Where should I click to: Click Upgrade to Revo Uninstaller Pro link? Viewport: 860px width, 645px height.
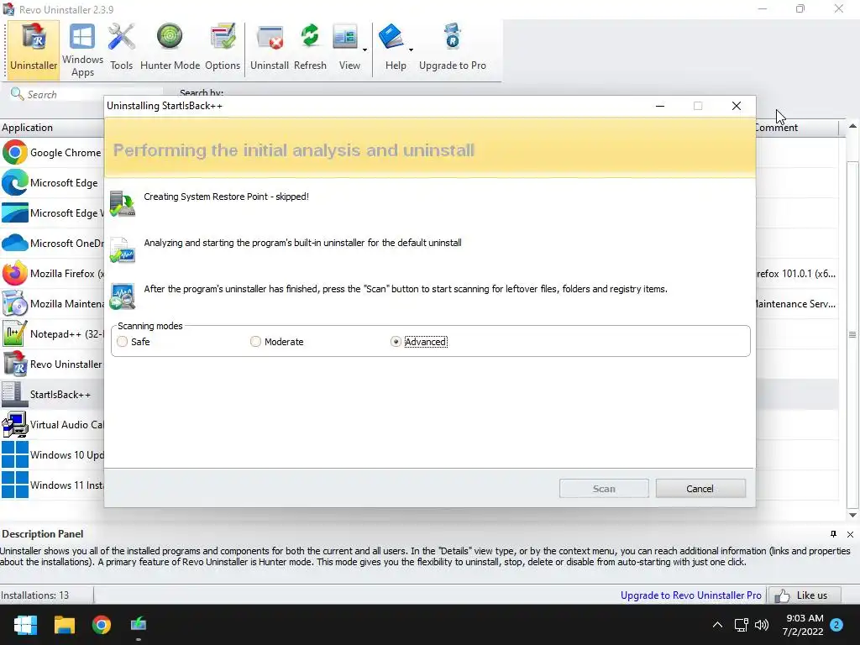click(690, 595)
